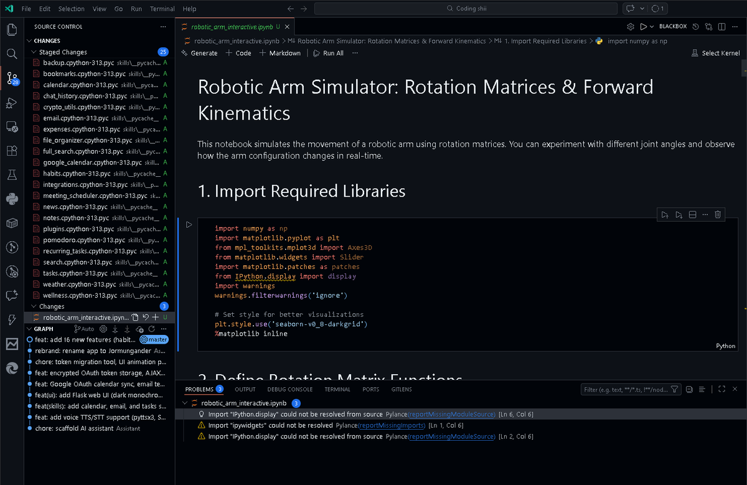Screen dimensions: 747x485
Task: Toggle view as table in Problems panel
Action: point(702,390)
